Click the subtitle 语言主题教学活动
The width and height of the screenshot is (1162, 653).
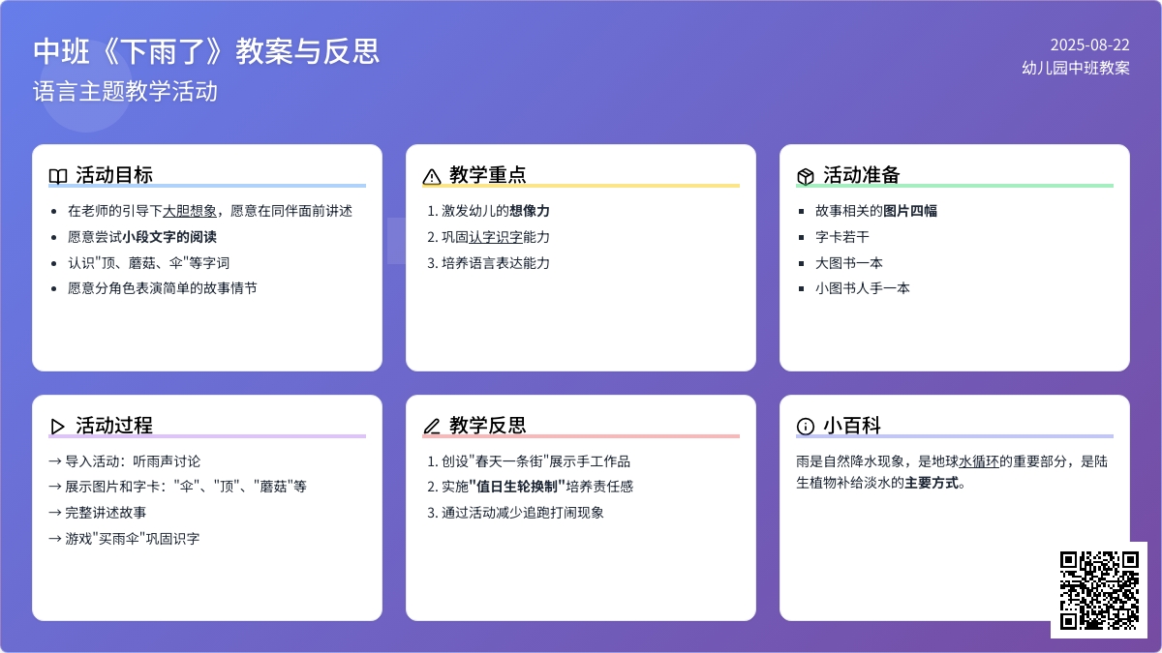pos(125,92)
